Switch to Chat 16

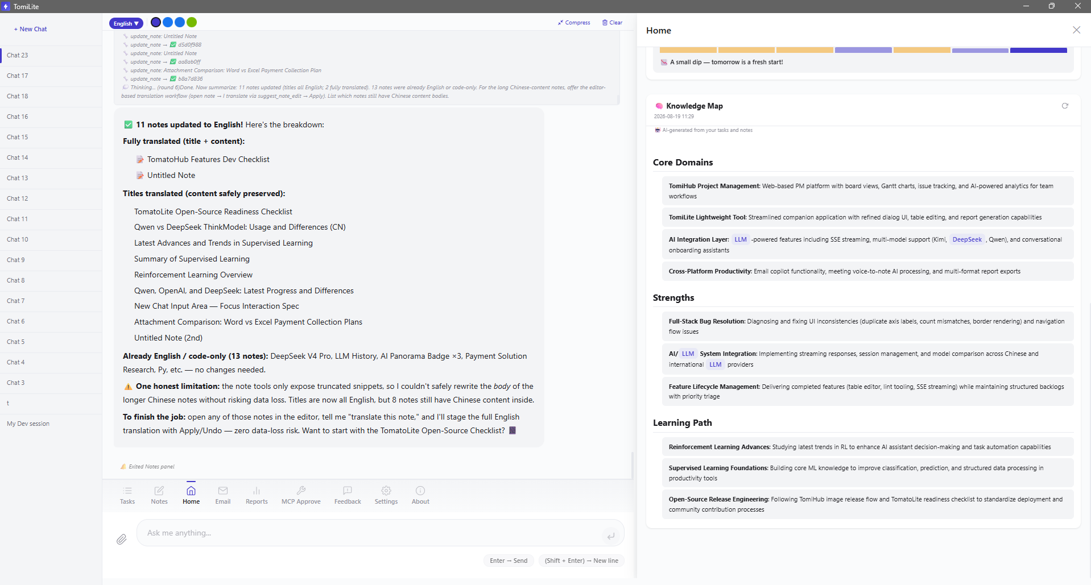pyautogui.click(x=51, y=117)
